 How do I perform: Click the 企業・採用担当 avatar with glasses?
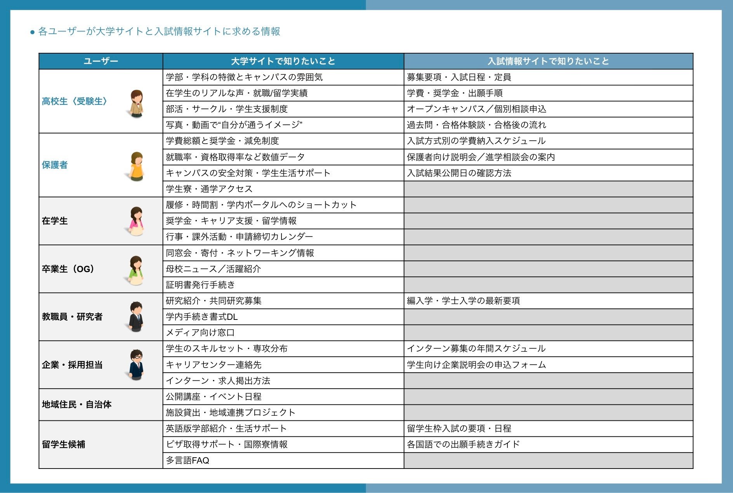coord(136,365)
